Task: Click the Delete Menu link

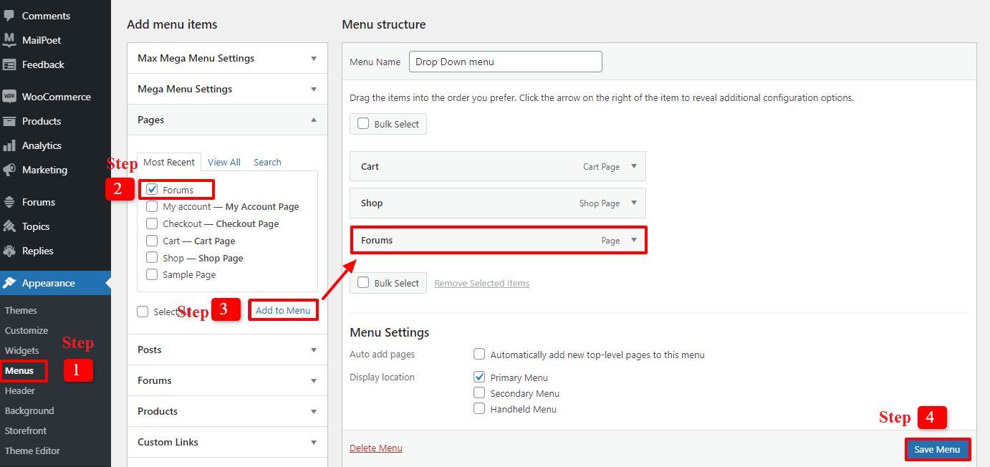Action: pyautogui.click(x=376, y=448)
